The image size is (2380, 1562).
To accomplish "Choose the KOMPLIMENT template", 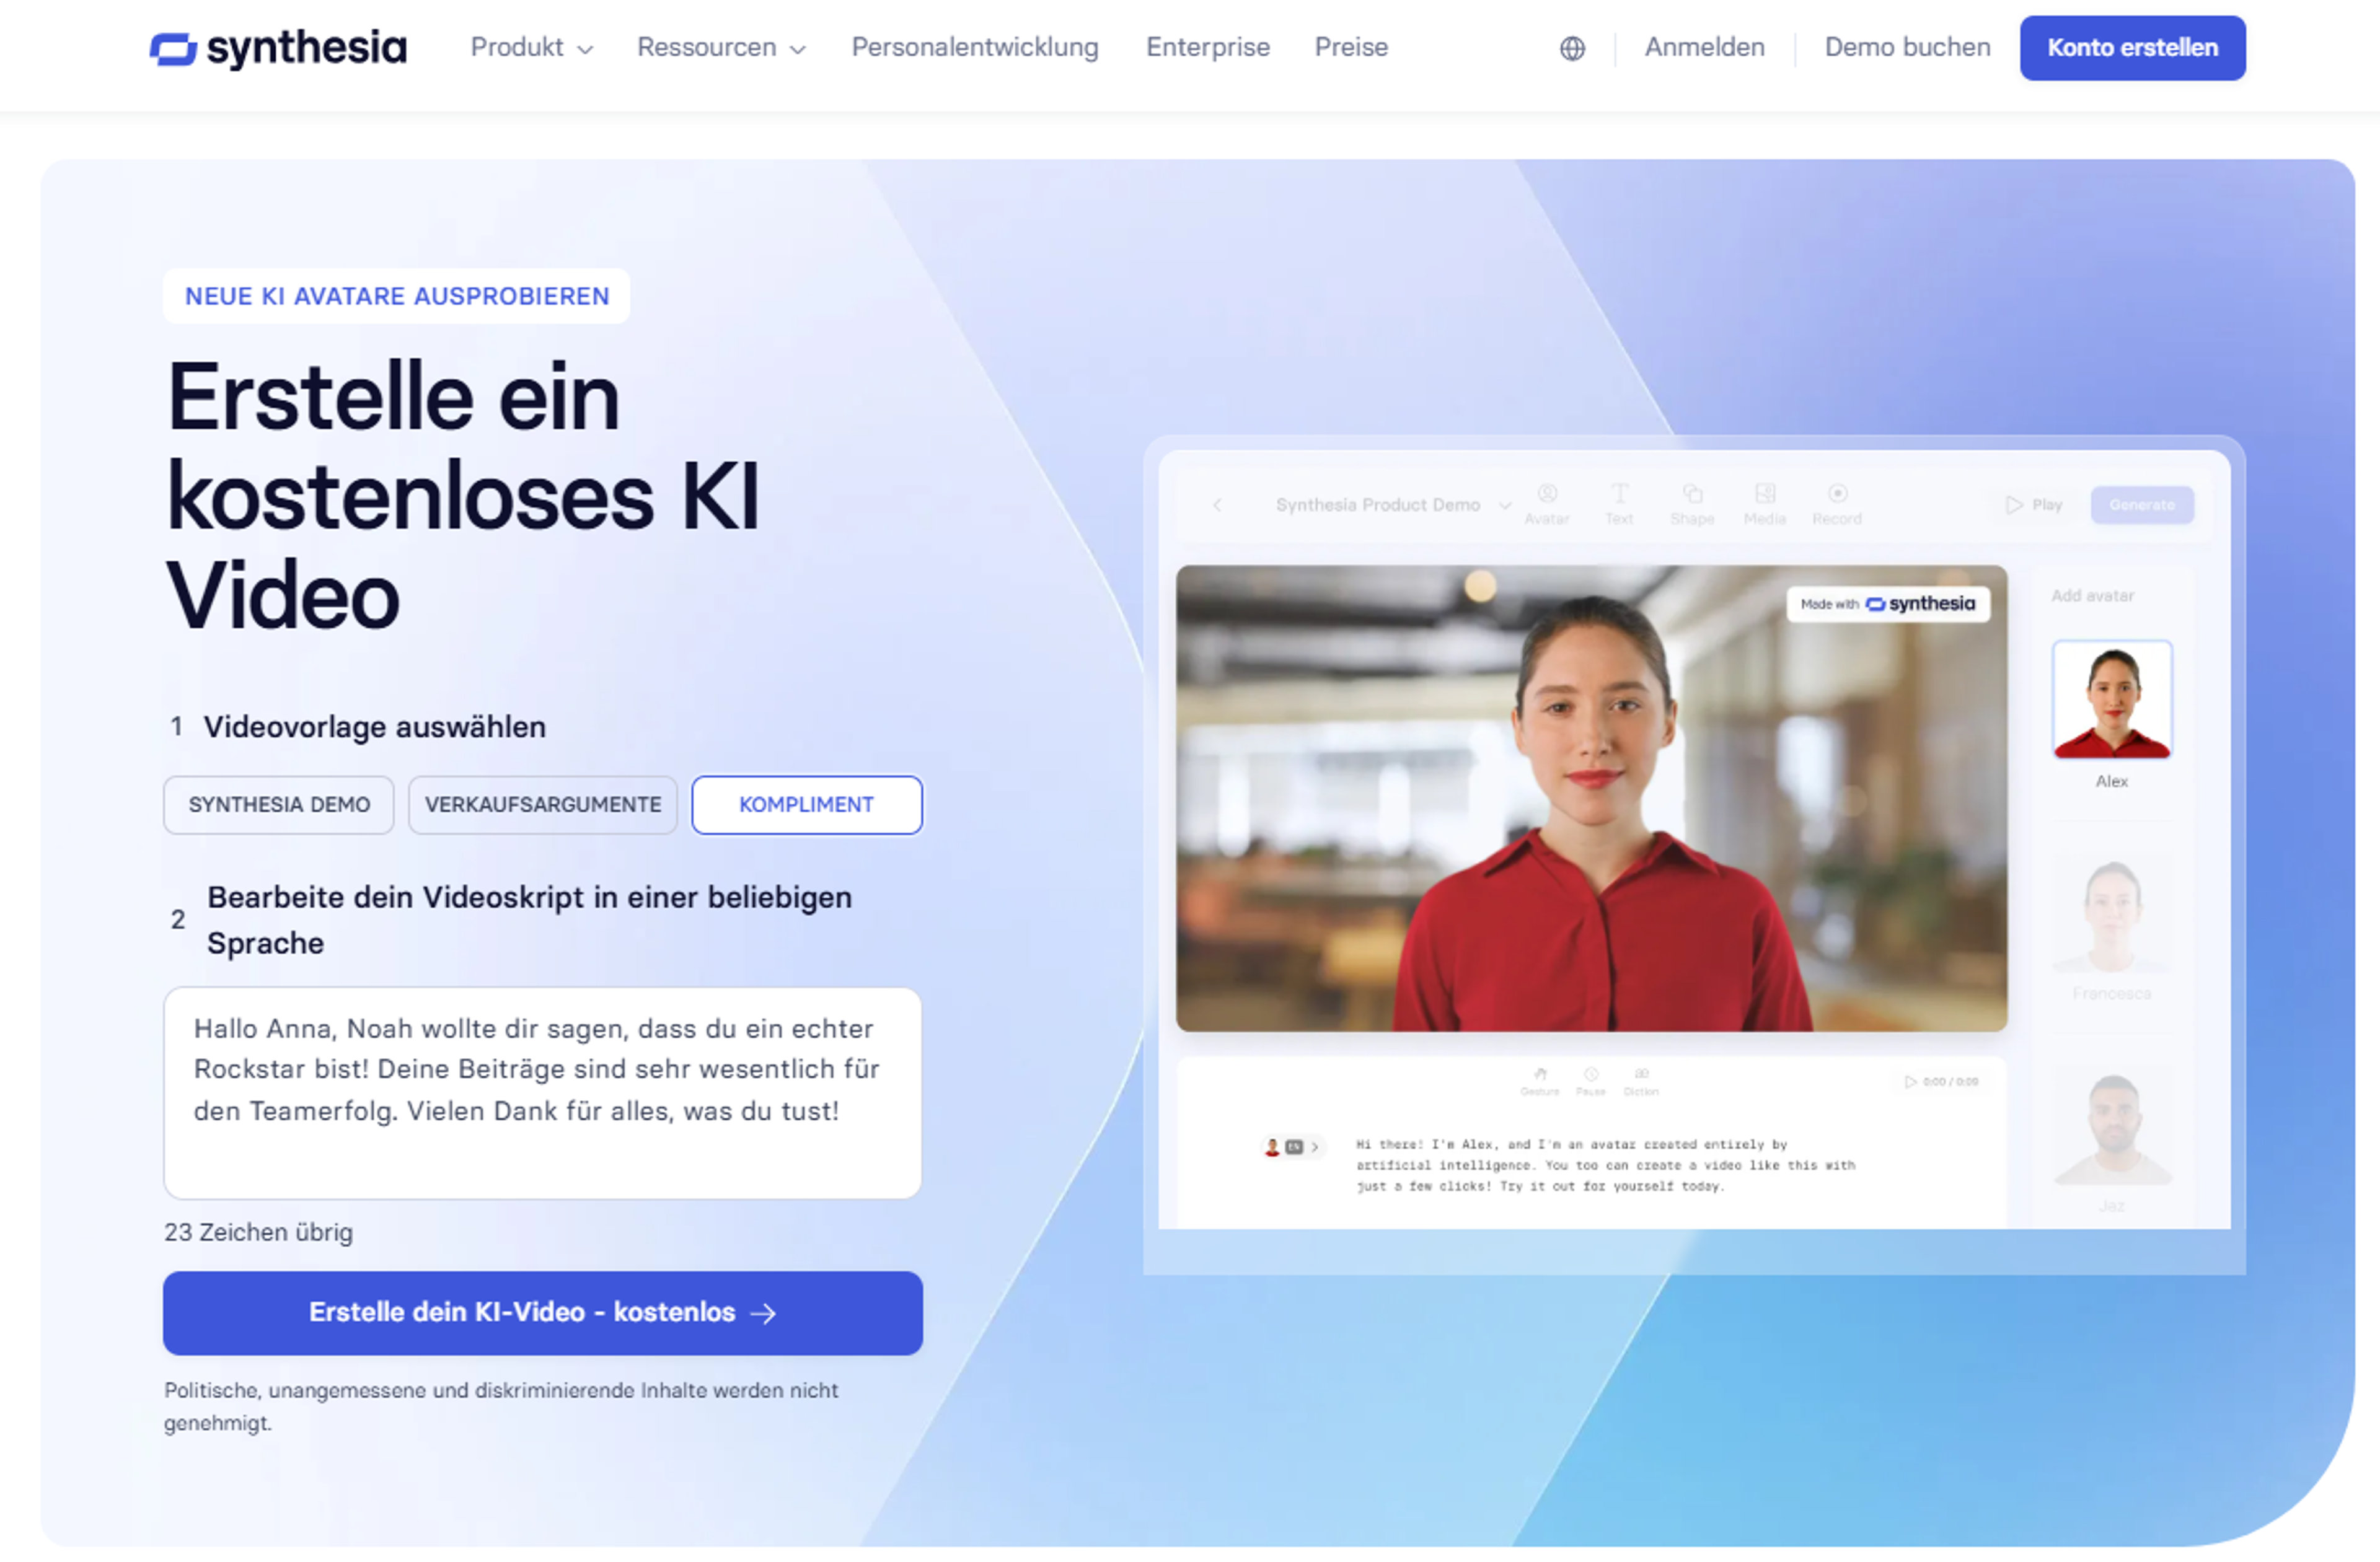I will point(807,805).
